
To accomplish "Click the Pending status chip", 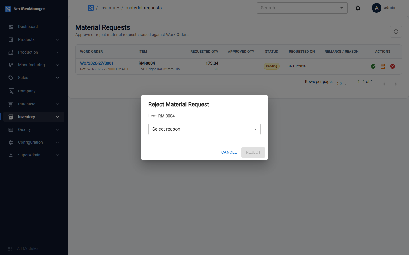I will (x=272, y=66).
